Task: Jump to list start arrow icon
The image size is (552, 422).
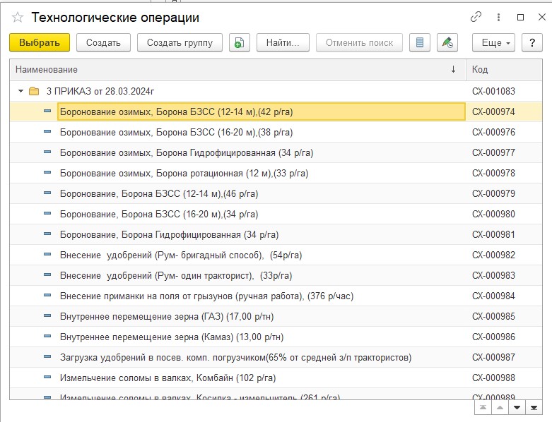Action: pyautogui.click(x=482, y=407)
